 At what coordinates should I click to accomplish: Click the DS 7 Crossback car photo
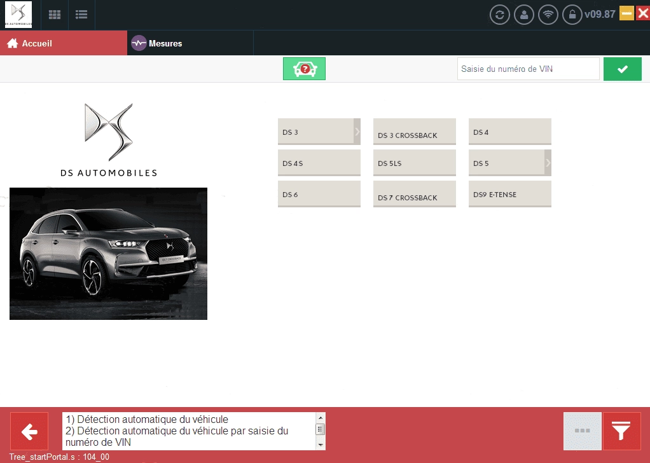108,254
